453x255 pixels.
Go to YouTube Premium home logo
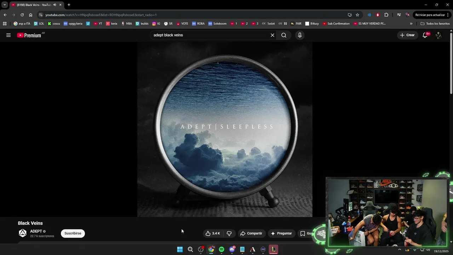coord(29,35)
